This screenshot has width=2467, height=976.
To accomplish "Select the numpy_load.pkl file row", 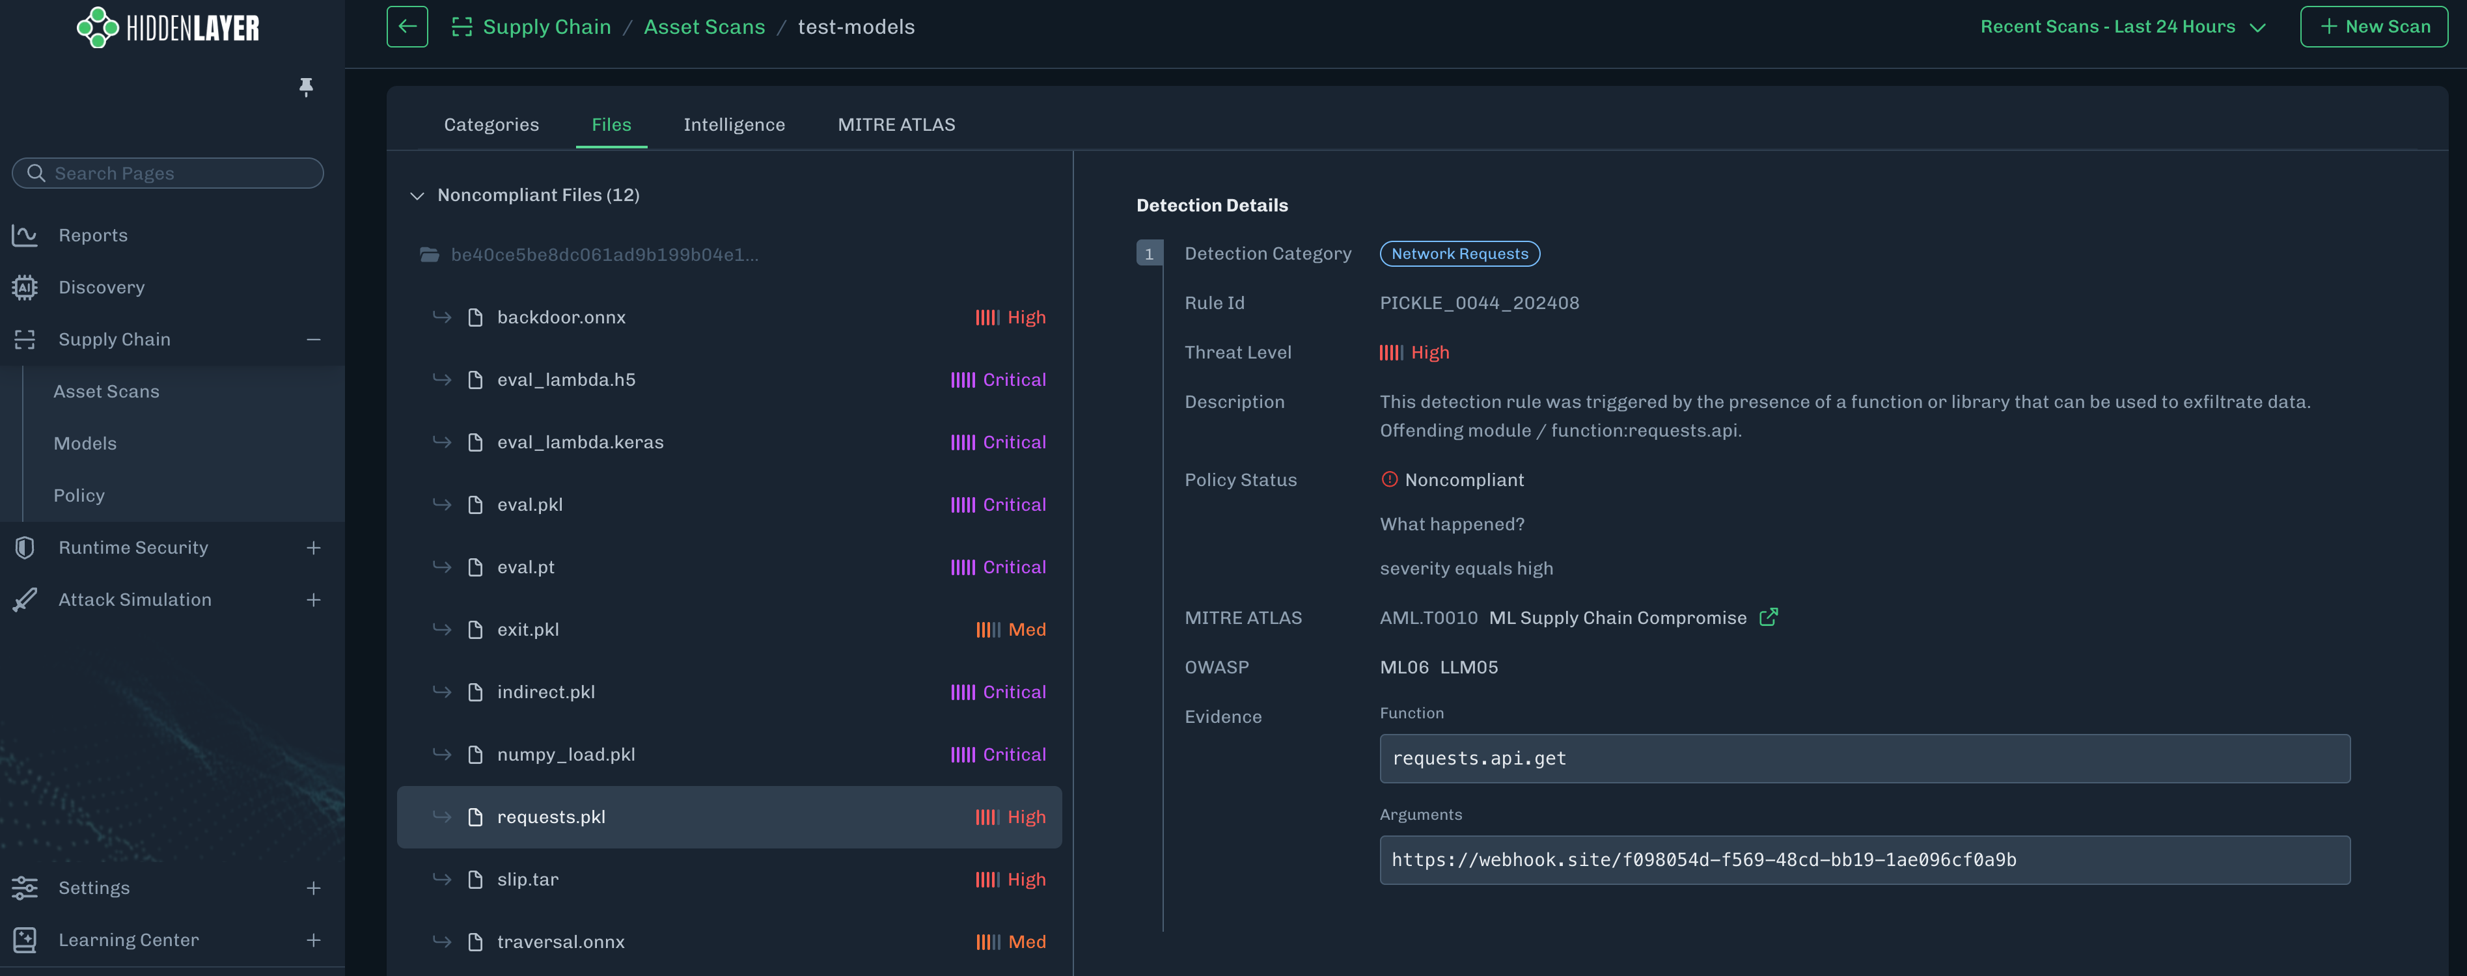I will click(x=730, y=755).
